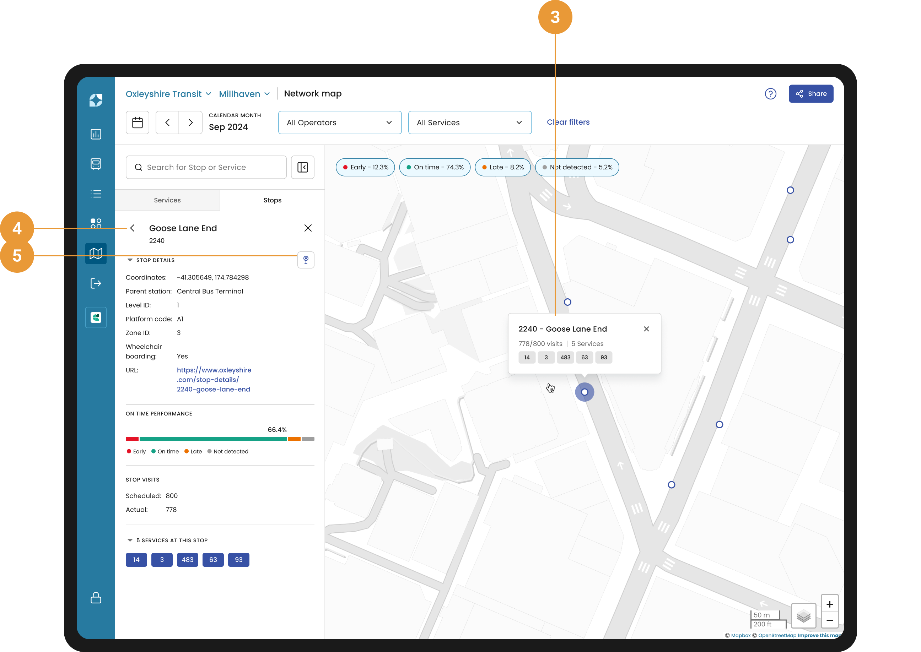Select the Stops tab

[272, 200]
